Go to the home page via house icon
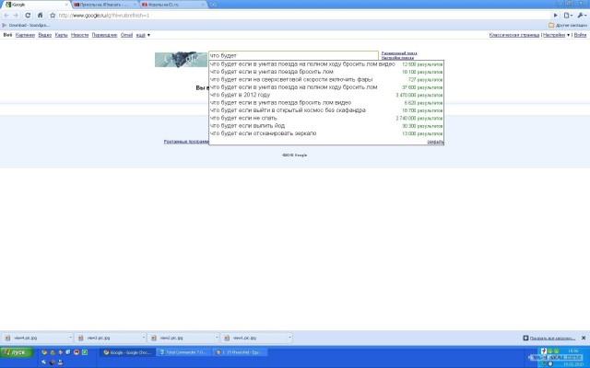The height and width of the screenshot is (368, 590). 40,16
